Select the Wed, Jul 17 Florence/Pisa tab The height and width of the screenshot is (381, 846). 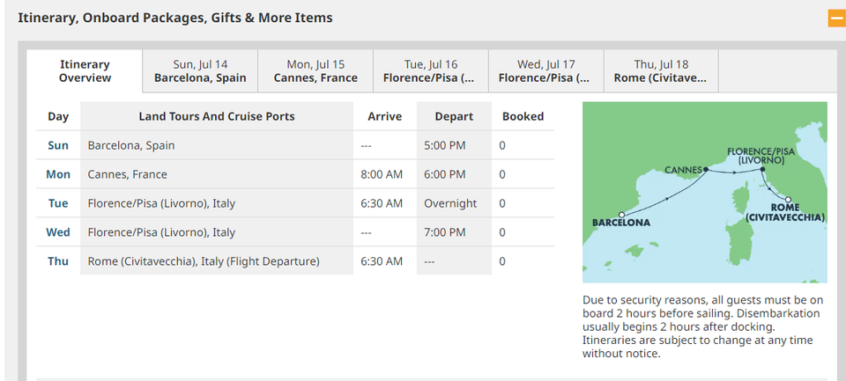545,71
